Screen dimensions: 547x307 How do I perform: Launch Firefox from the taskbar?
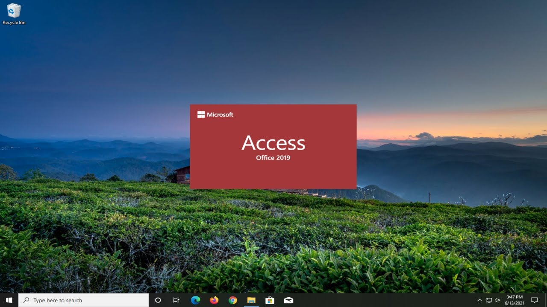(x=214, y=300)
